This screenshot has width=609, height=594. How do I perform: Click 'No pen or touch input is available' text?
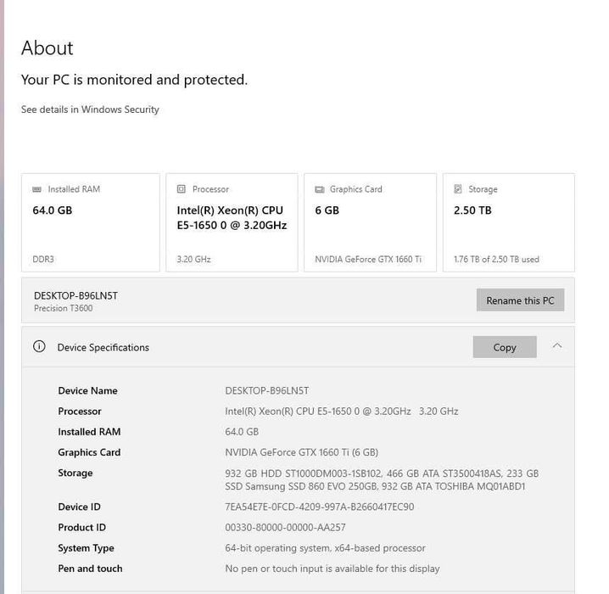coord(332,569)
